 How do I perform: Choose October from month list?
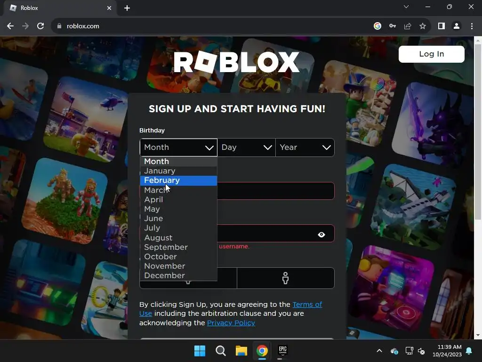click(x=178, y=257)
